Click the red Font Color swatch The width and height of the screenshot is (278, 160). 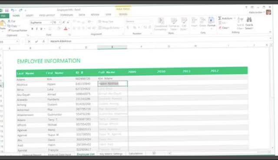coord(66,29)
